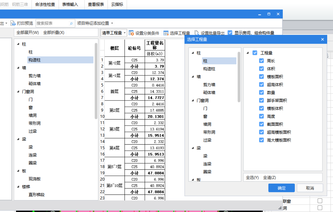This screenshot has width=333, height=212.
Task: Uncheck the 高度 checkbox
Action: [262, 116]
